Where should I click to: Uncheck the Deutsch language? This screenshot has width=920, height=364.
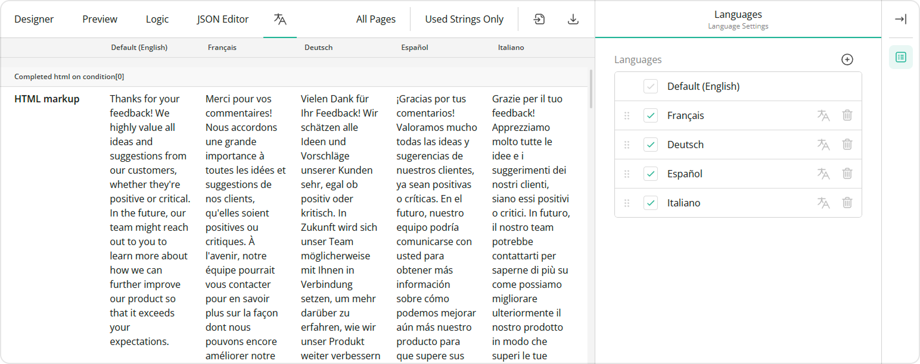tap(651, 145)
